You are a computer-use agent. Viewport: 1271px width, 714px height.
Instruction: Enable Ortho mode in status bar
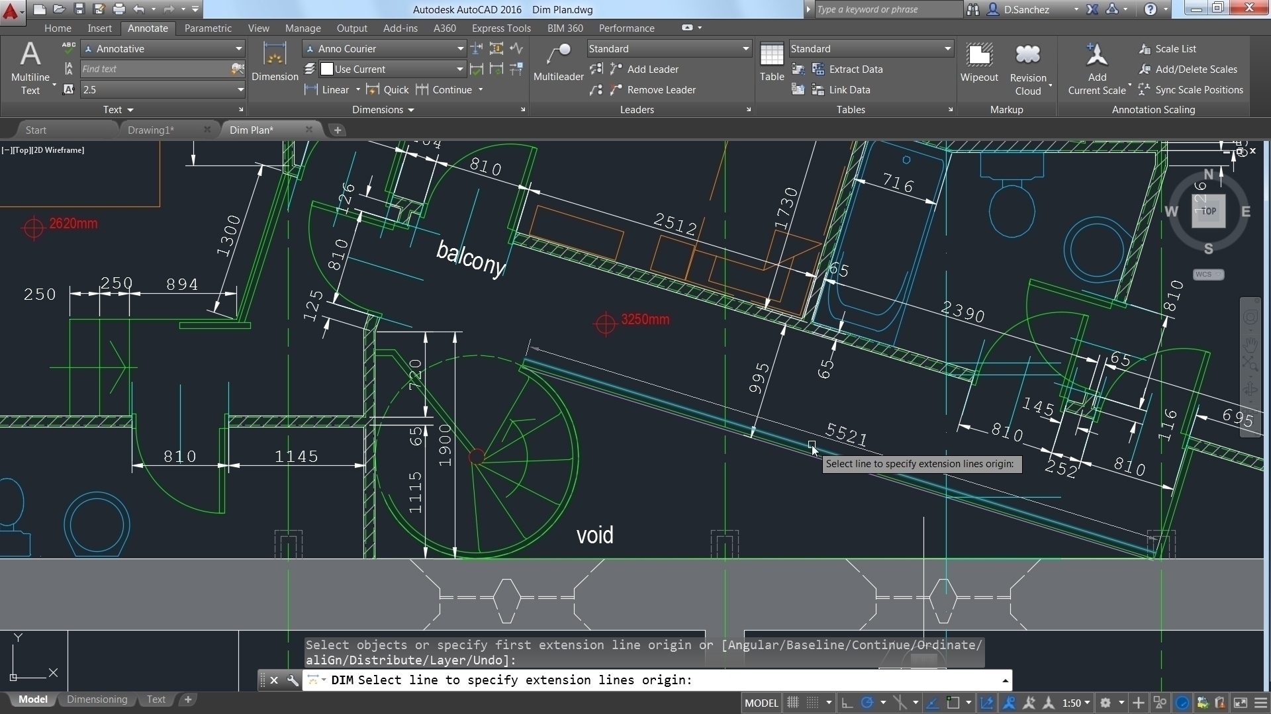click(x=847, y=703)
